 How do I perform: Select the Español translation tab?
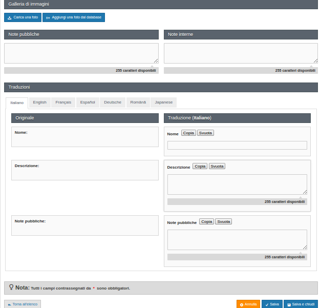tap(88, 102)
